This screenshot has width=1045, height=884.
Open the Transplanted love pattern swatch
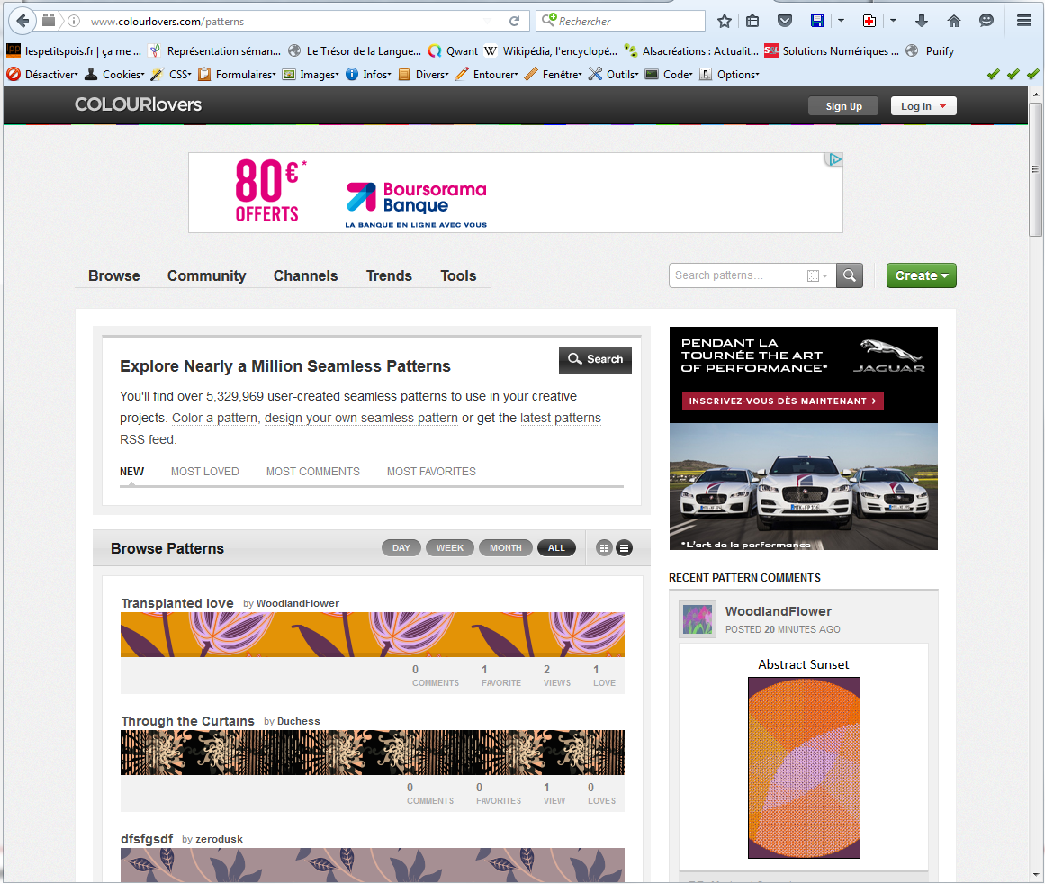click(x=372, y=635)
